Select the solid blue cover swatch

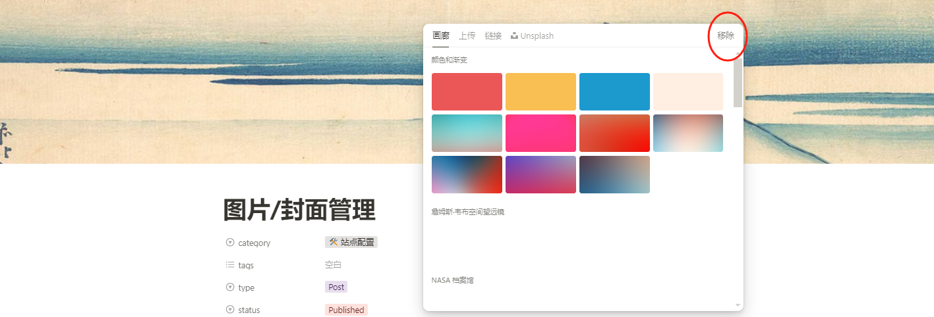click(x=614, y=91)
